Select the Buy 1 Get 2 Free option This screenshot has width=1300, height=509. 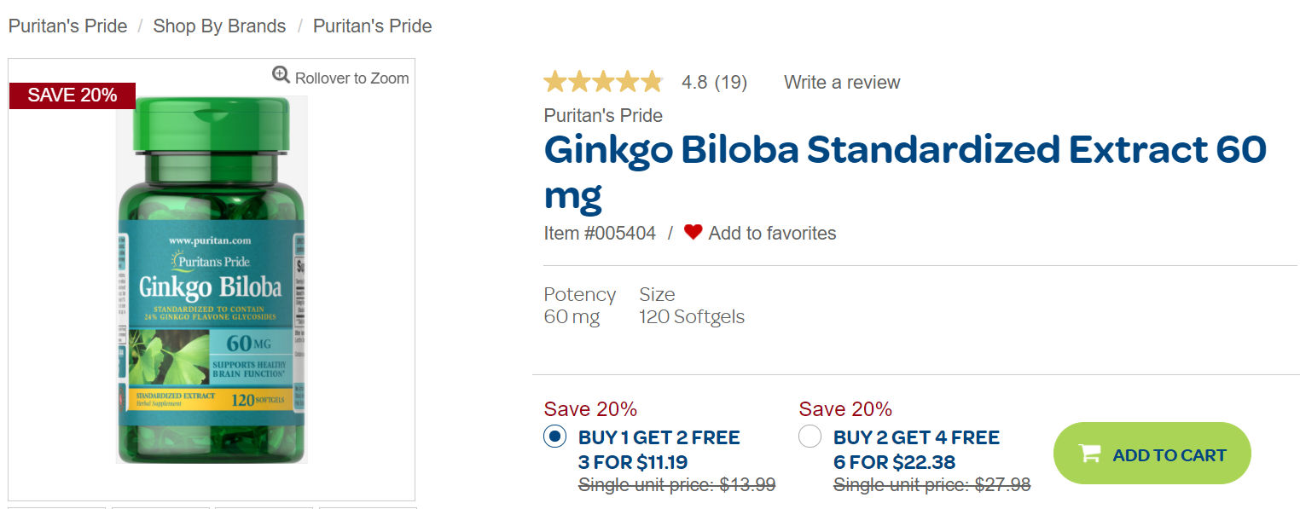[x=554, y=437]
